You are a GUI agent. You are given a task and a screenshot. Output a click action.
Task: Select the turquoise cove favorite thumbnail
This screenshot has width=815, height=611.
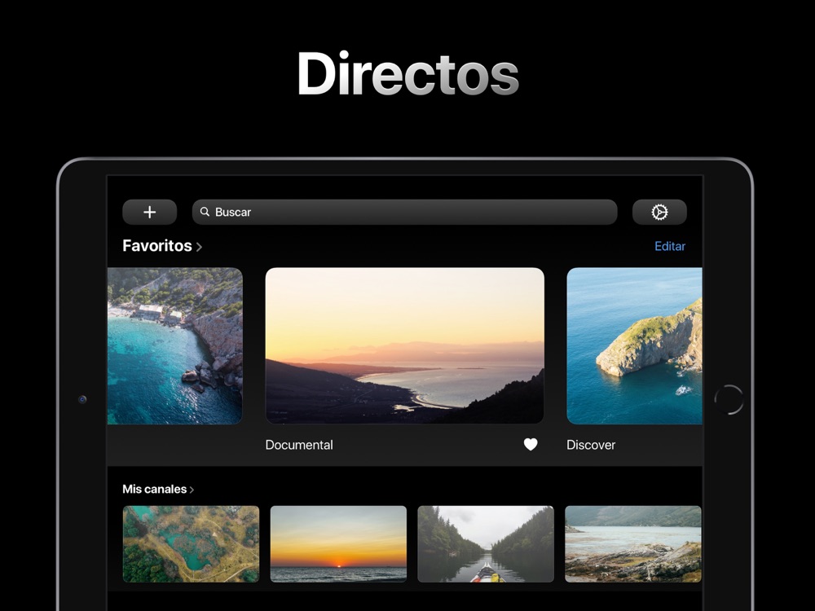(x=174, y=345)
